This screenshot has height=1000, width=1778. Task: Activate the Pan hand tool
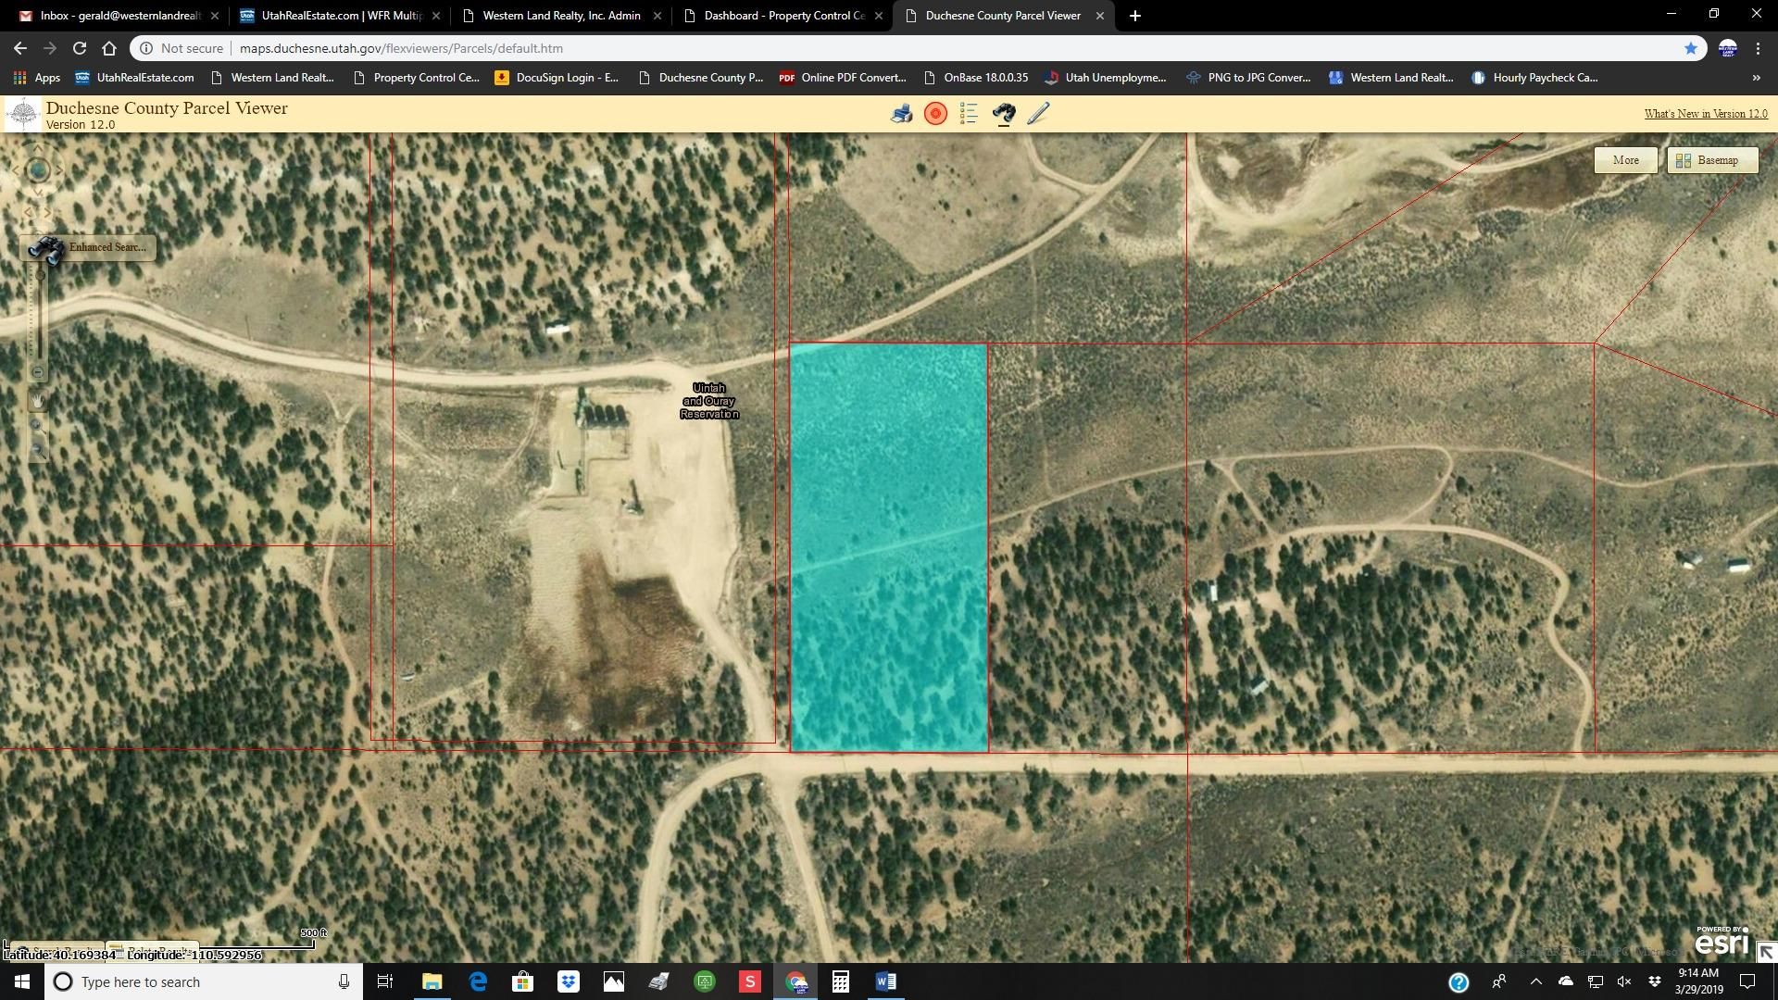[x=37, y=400]
